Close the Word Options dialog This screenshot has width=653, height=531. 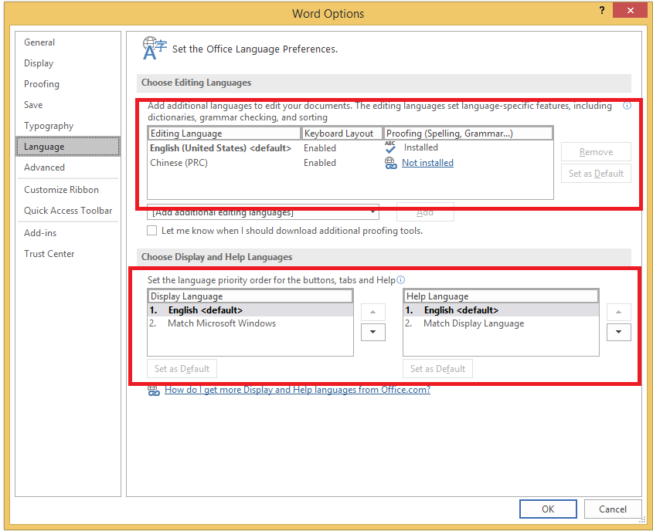pyautogui.click(x=630, y=10)
